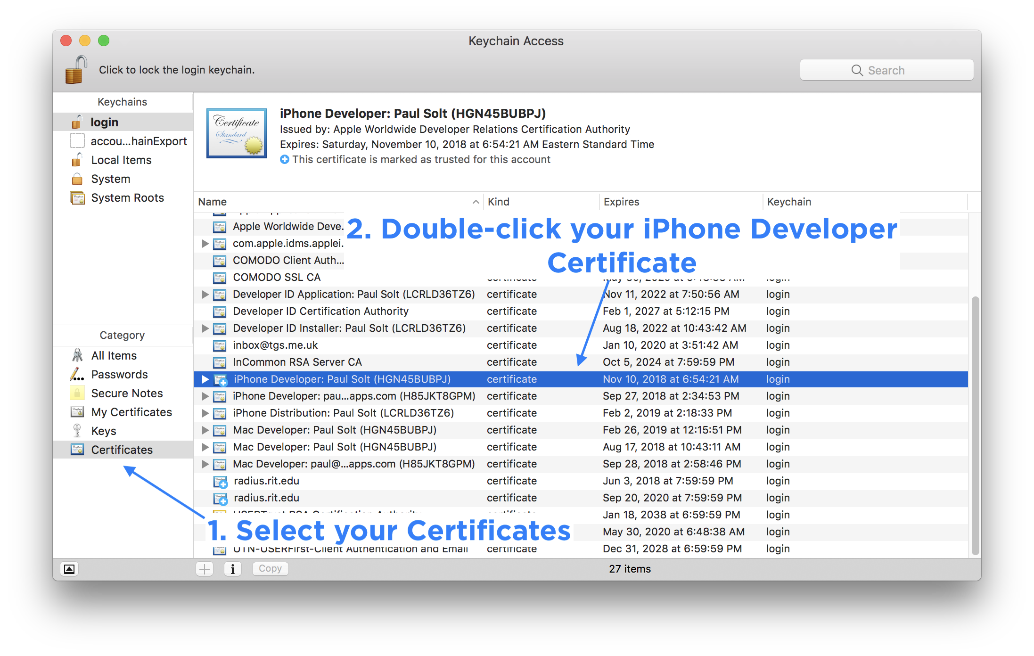1034x656 pixels.
Task: Open the Secure Notes category
Action: pyautogui.click(x=127, y=393)
